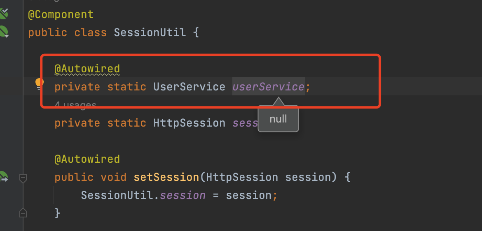Collapse the setSession method fold marker
Viewport: 482px width, 231px height.
pos(23,178)
